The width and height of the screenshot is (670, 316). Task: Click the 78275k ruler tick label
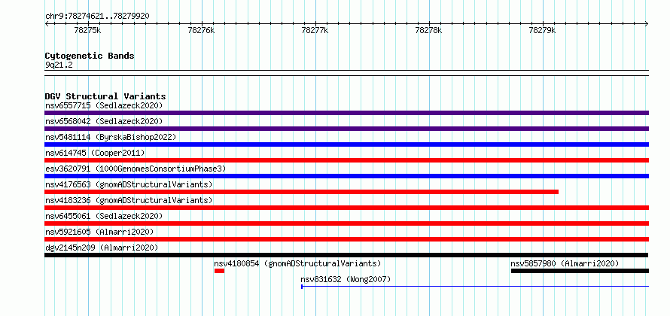pyautogui.click(x=87, y=30)
